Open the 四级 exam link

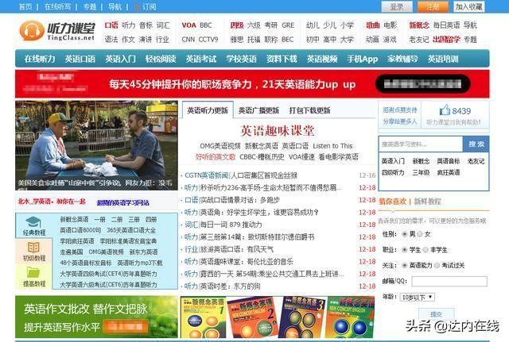coord(237,25)
